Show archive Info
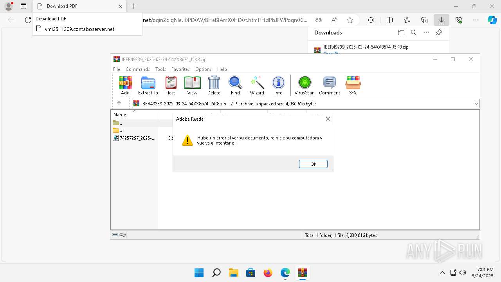Viewport: 501px width, 282px height. pyautogui.click(x=278, y=85)
